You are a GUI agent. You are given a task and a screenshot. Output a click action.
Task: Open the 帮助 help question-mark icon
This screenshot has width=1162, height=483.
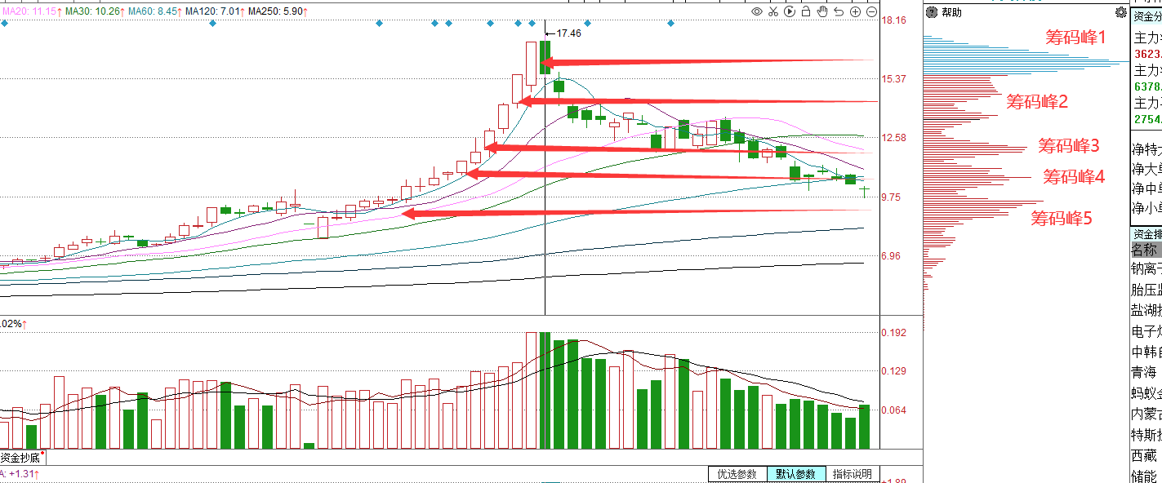932,12
